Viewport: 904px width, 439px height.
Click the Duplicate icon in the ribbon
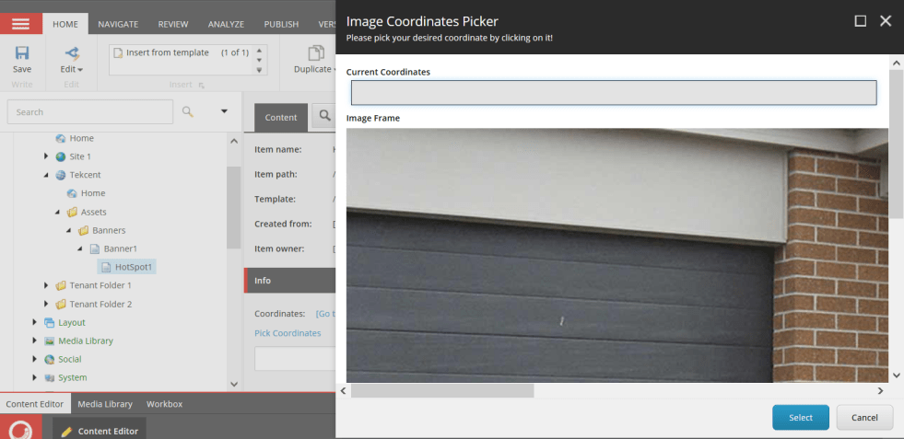316,53
